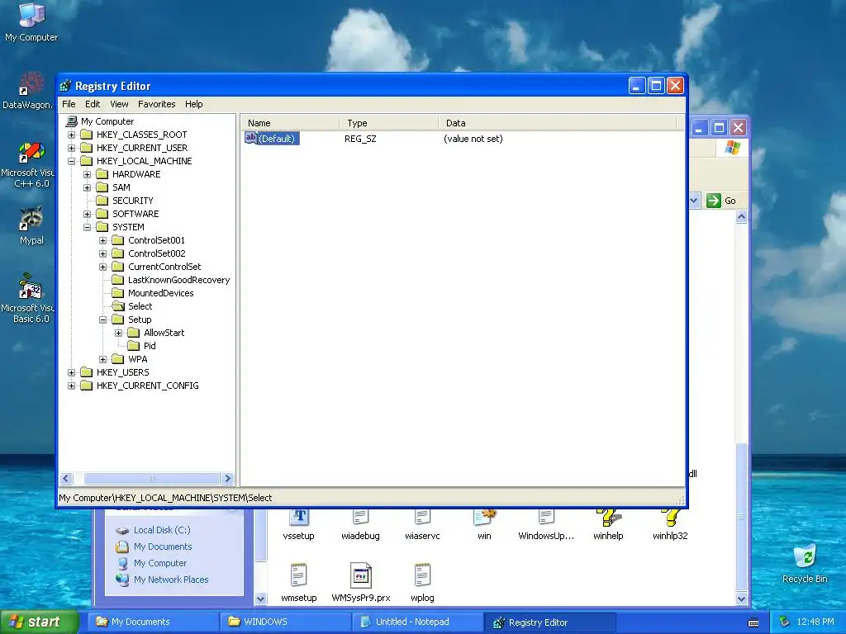Image resolution: width=846 pixels, height=634 pixels.
Task: Switch to My Documents taskbar button
Action: tap(154, 622)
